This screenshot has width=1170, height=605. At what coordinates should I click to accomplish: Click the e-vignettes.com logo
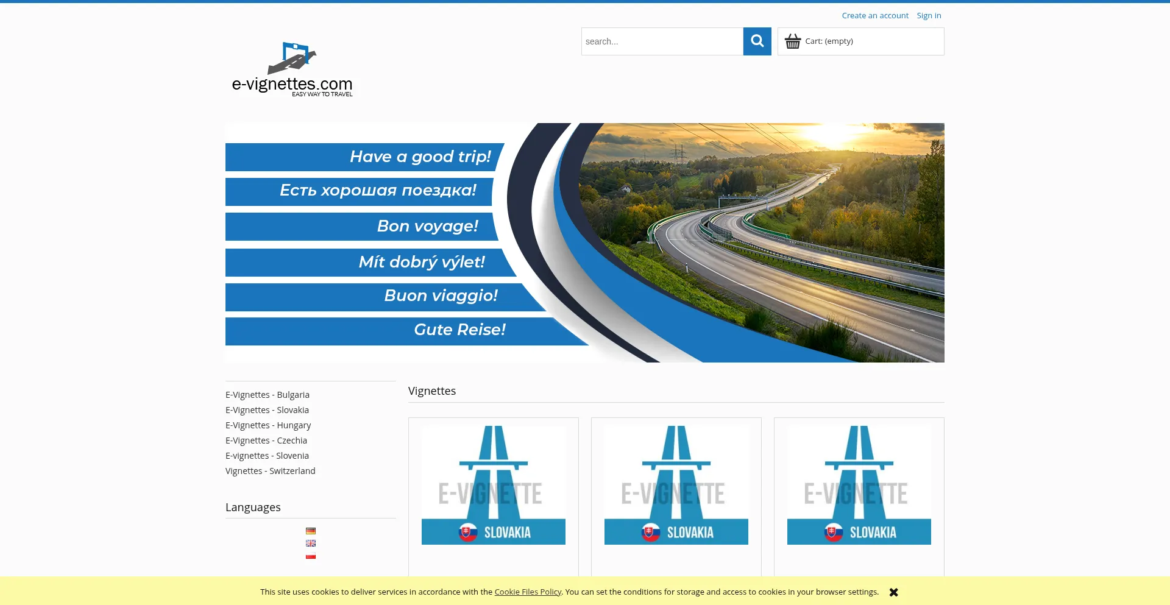tap(292, 69)
